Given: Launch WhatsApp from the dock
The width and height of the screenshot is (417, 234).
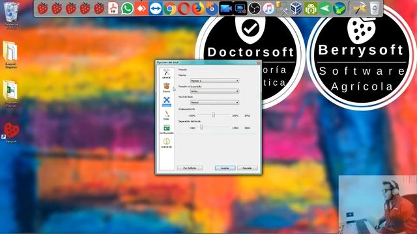Looking at the screenshot, I should [127, 8].
